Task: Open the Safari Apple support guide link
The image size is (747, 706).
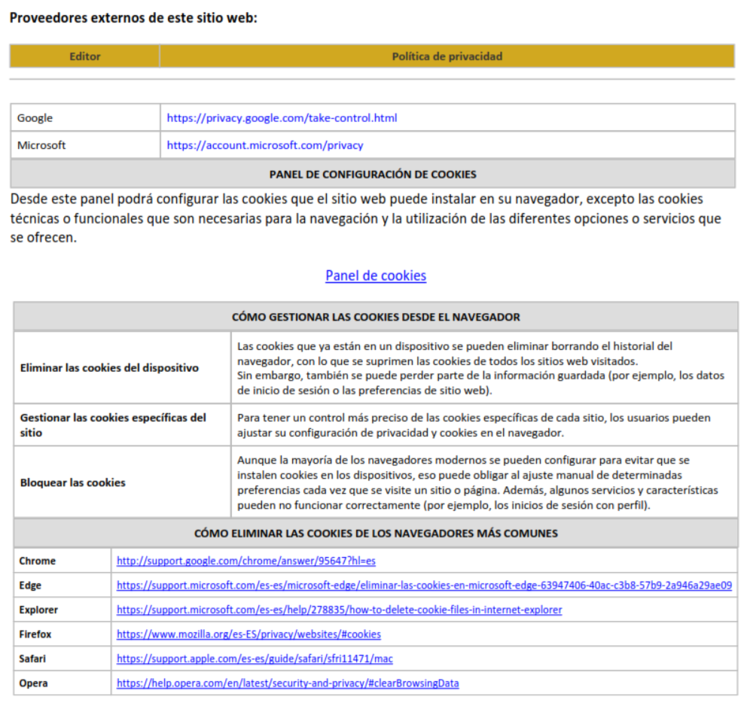Action: pos(255,659)
